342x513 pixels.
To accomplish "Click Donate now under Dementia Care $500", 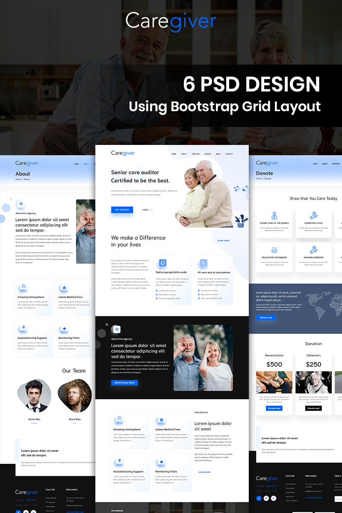I will click(x=274, y=408).
